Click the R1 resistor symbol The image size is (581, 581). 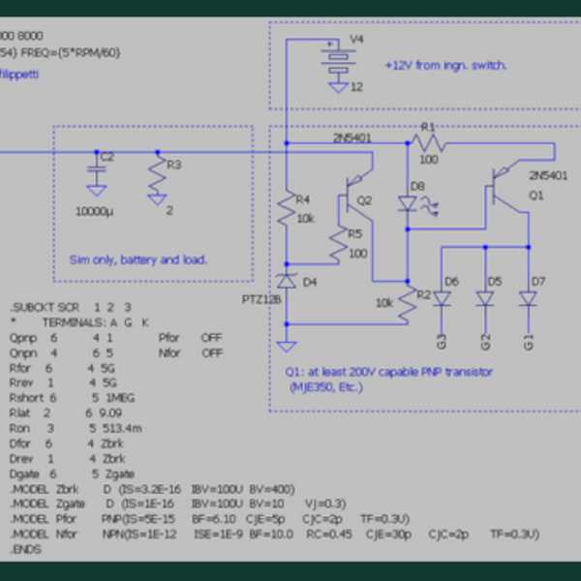pos(428,143)
